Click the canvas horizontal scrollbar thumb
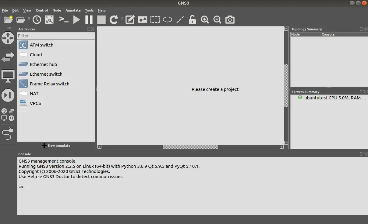The image size is (368, 224). [x=190, y=147]
